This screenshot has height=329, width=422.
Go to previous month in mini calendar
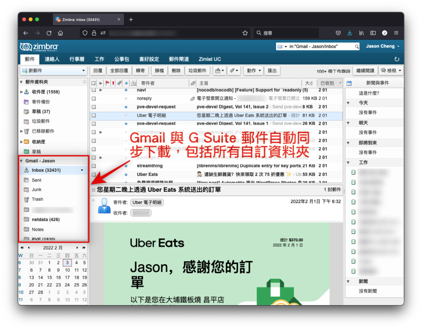point(28,248)
